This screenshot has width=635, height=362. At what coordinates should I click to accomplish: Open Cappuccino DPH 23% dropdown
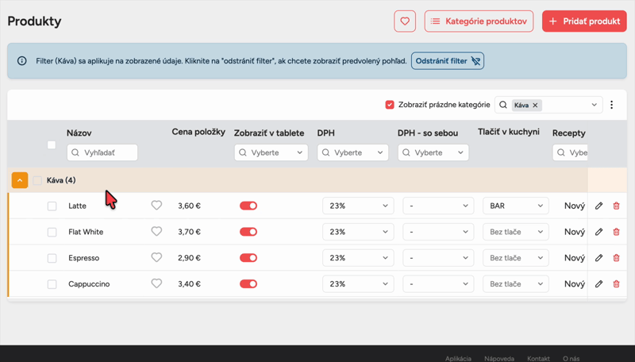(x=358, y=284)
